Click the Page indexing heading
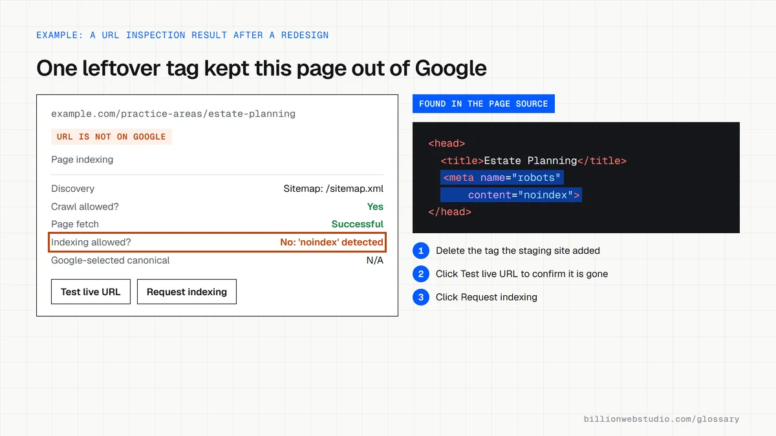776x436 pixels. [82, 160]
